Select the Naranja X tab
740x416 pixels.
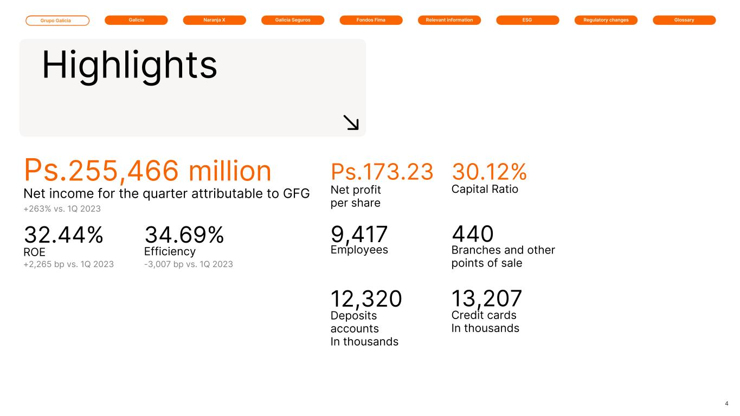214,20
